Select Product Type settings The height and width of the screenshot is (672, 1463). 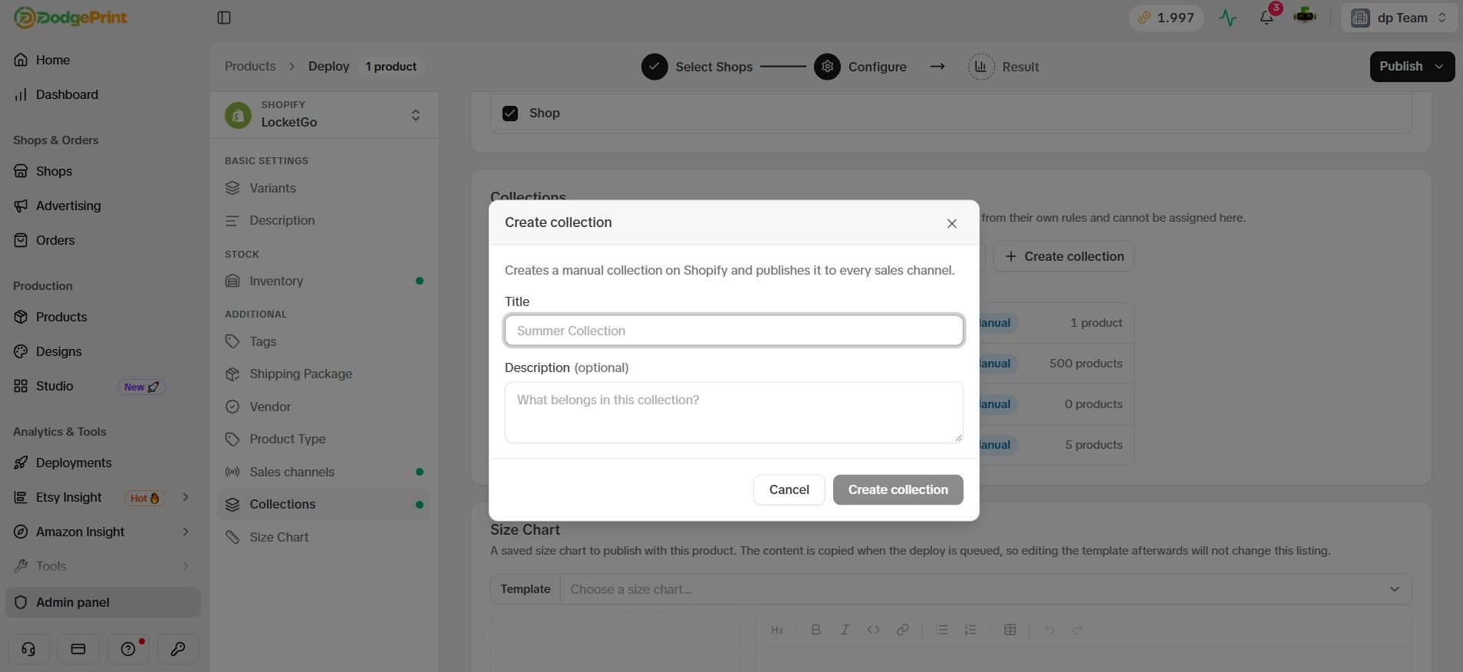pyautogui.click(x=324, y=439)
